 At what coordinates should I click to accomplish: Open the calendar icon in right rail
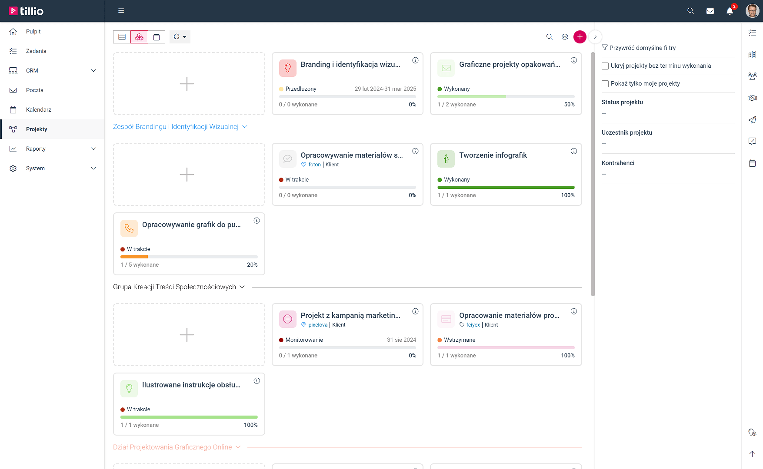[x=752, y=163]
